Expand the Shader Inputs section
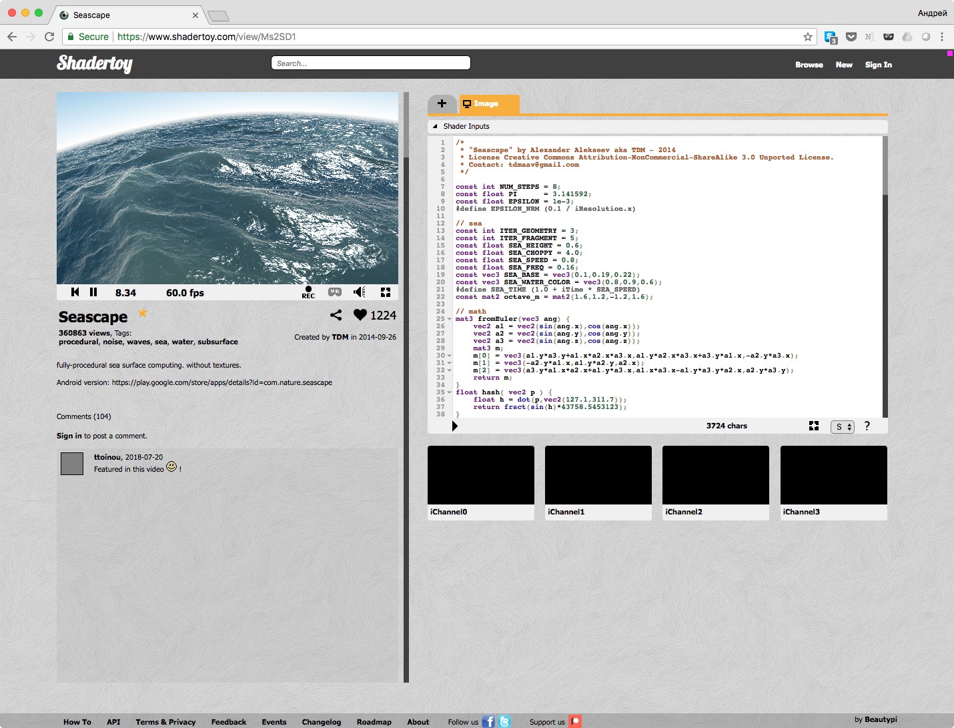The image size is (954, 728). point(657,126)
